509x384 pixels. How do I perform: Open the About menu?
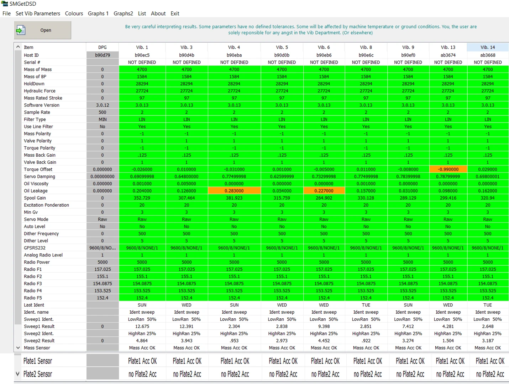point(158,13)
